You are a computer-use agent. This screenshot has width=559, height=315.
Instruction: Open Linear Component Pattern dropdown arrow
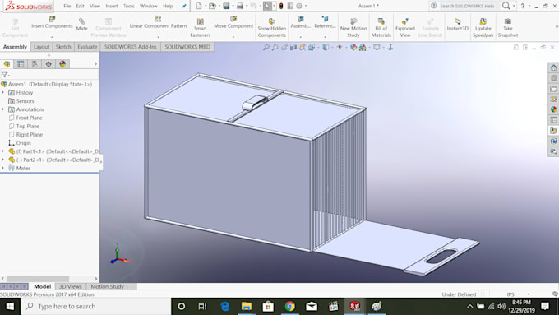pos(158,37)
